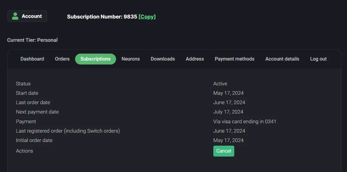Click the 'Status' row label
347x172 pixels.
(x=23, y=84)
